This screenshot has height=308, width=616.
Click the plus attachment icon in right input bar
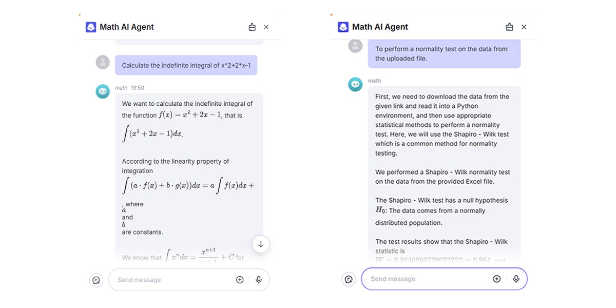coord(496,278)
